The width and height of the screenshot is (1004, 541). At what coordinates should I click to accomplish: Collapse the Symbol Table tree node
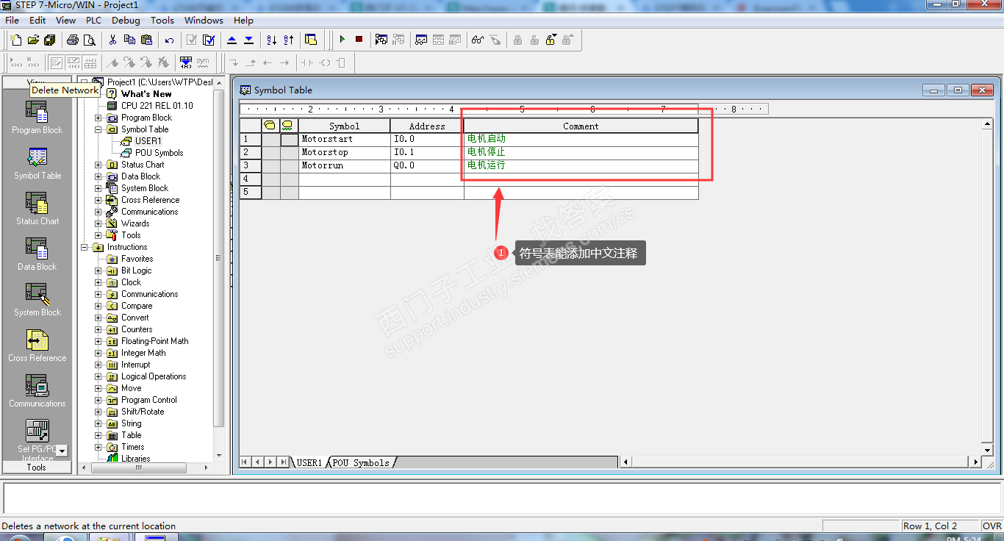pyautogui.click(x=98, y=129)
